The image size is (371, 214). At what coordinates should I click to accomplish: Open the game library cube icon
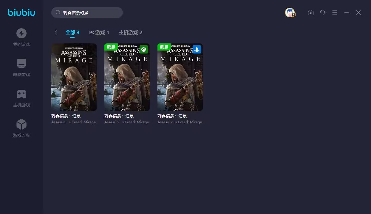[21, 124]
